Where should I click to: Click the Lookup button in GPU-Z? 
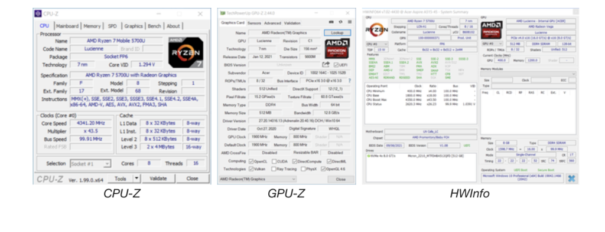click(x=337, y=33)
